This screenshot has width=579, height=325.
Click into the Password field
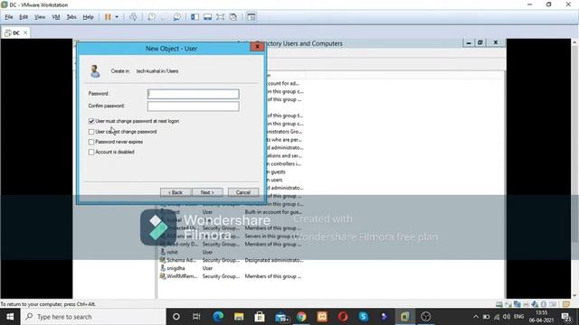click(x=193, y=94)
